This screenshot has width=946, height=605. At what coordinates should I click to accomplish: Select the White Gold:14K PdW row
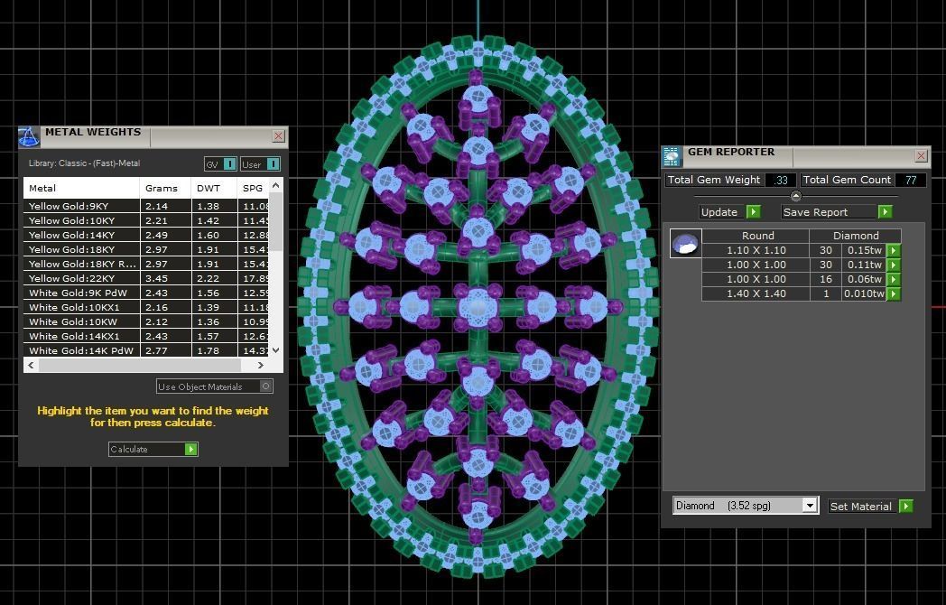coord(146,350)
